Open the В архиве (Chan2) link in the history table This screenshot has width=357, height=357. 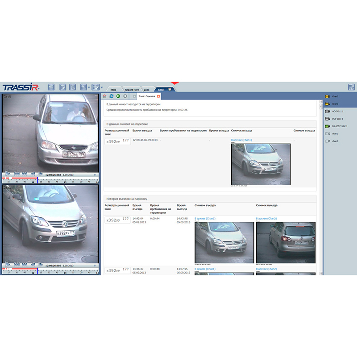(x=266, y=219)
